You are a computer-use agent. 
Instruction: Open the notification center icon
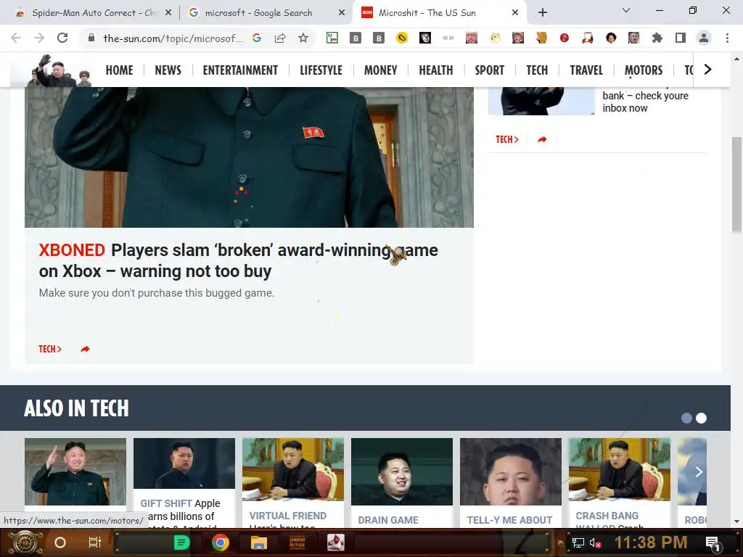(x=713, y=543)
